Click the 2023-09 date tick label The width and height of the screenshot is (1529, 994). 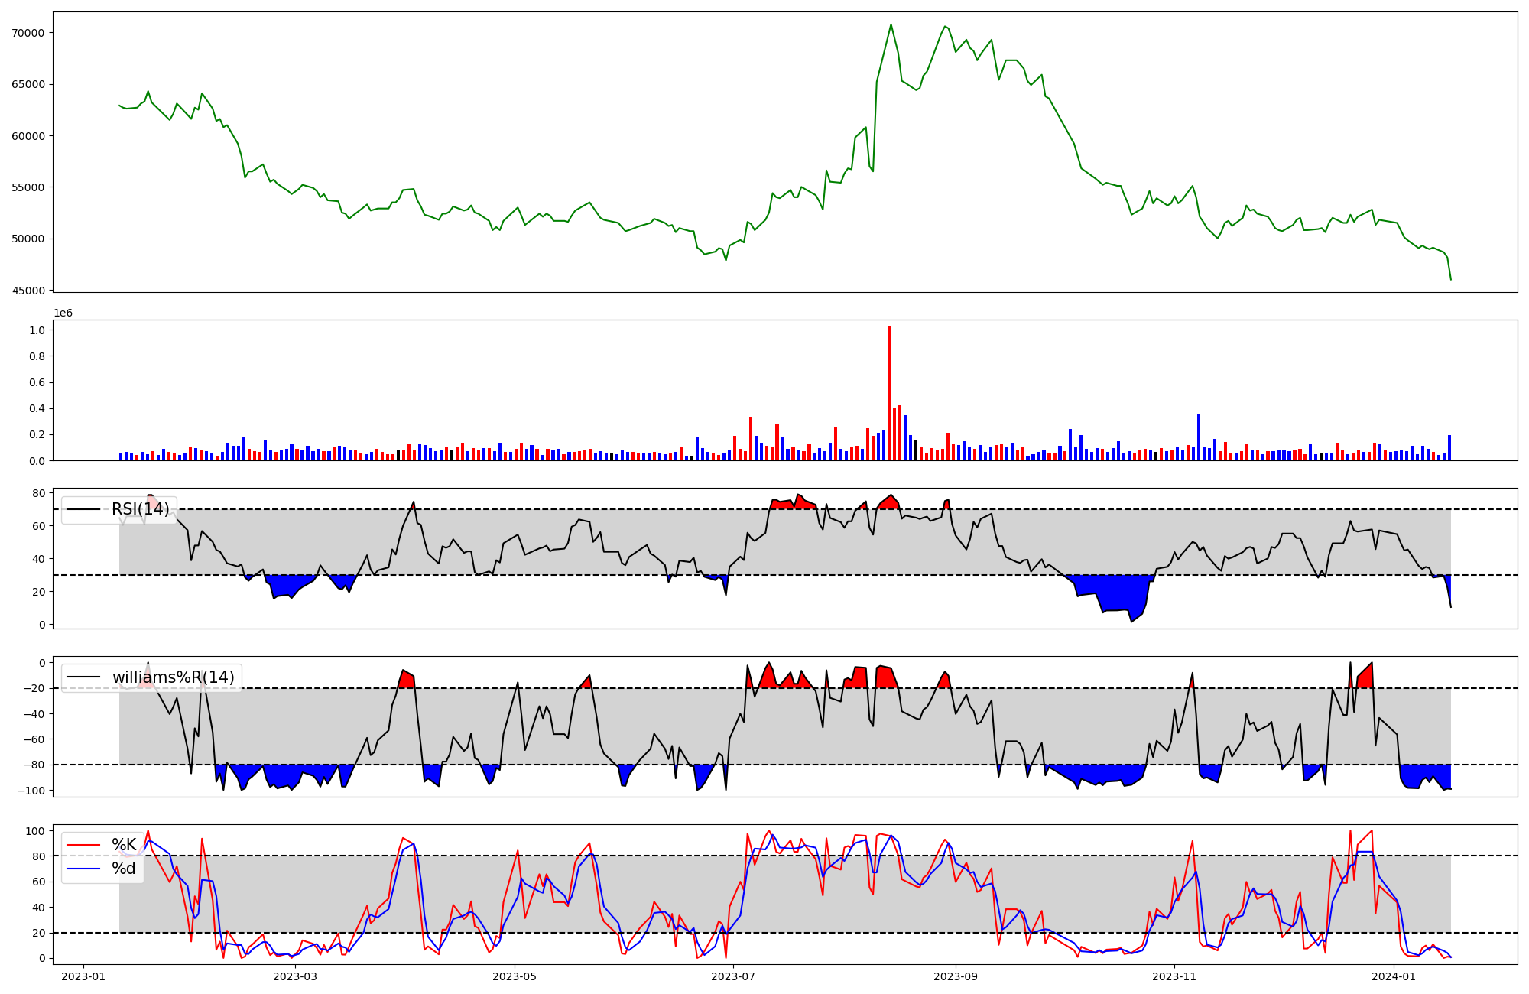(956, 976)
